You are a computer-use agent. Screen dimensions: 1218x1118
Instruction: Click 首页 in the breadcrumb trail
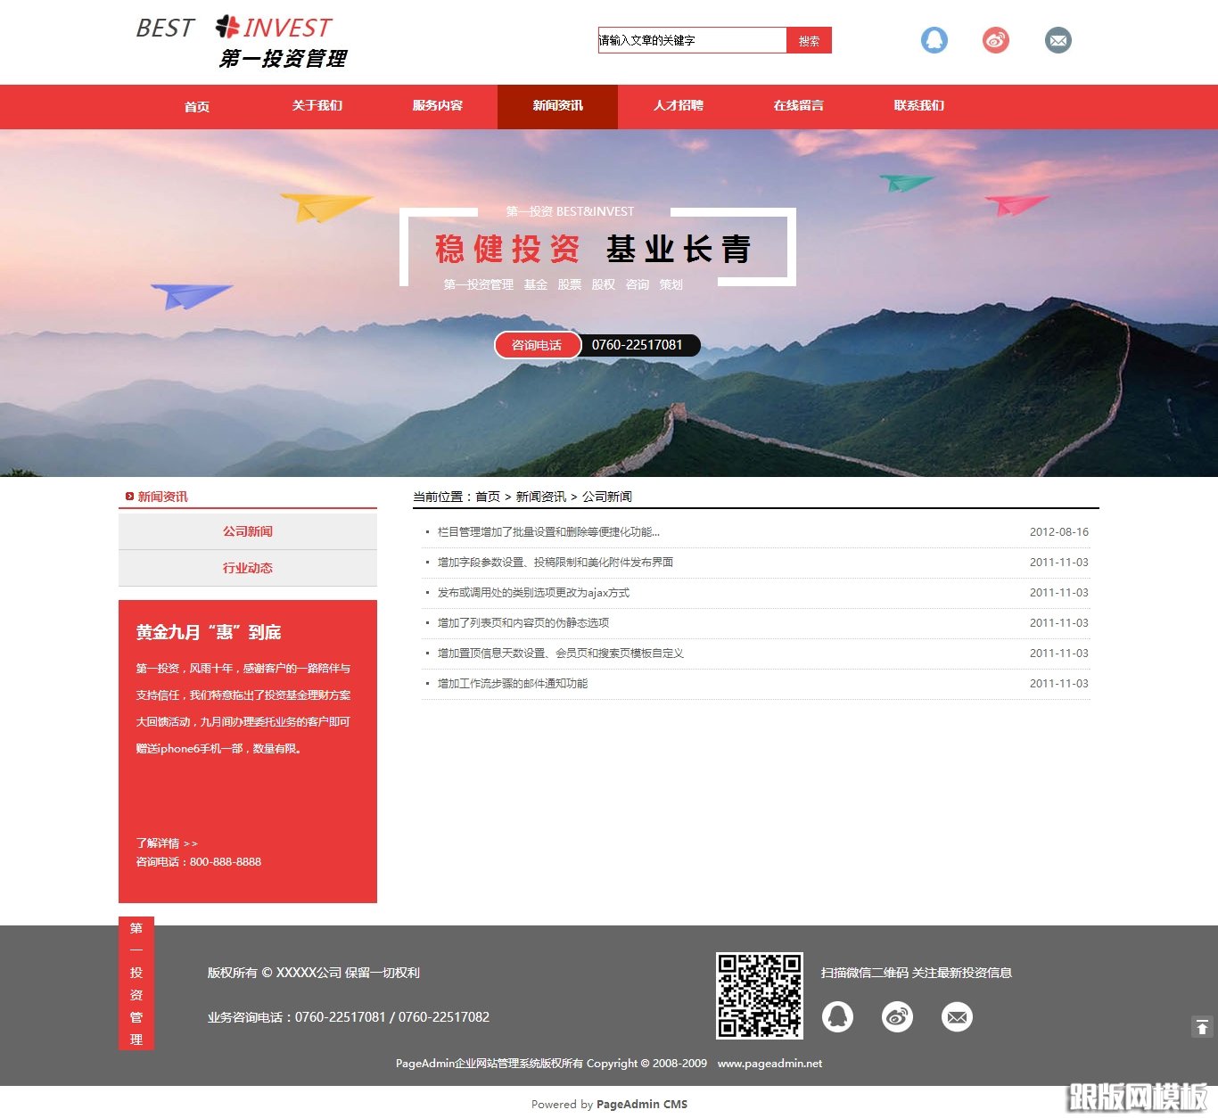coord(485,497)
